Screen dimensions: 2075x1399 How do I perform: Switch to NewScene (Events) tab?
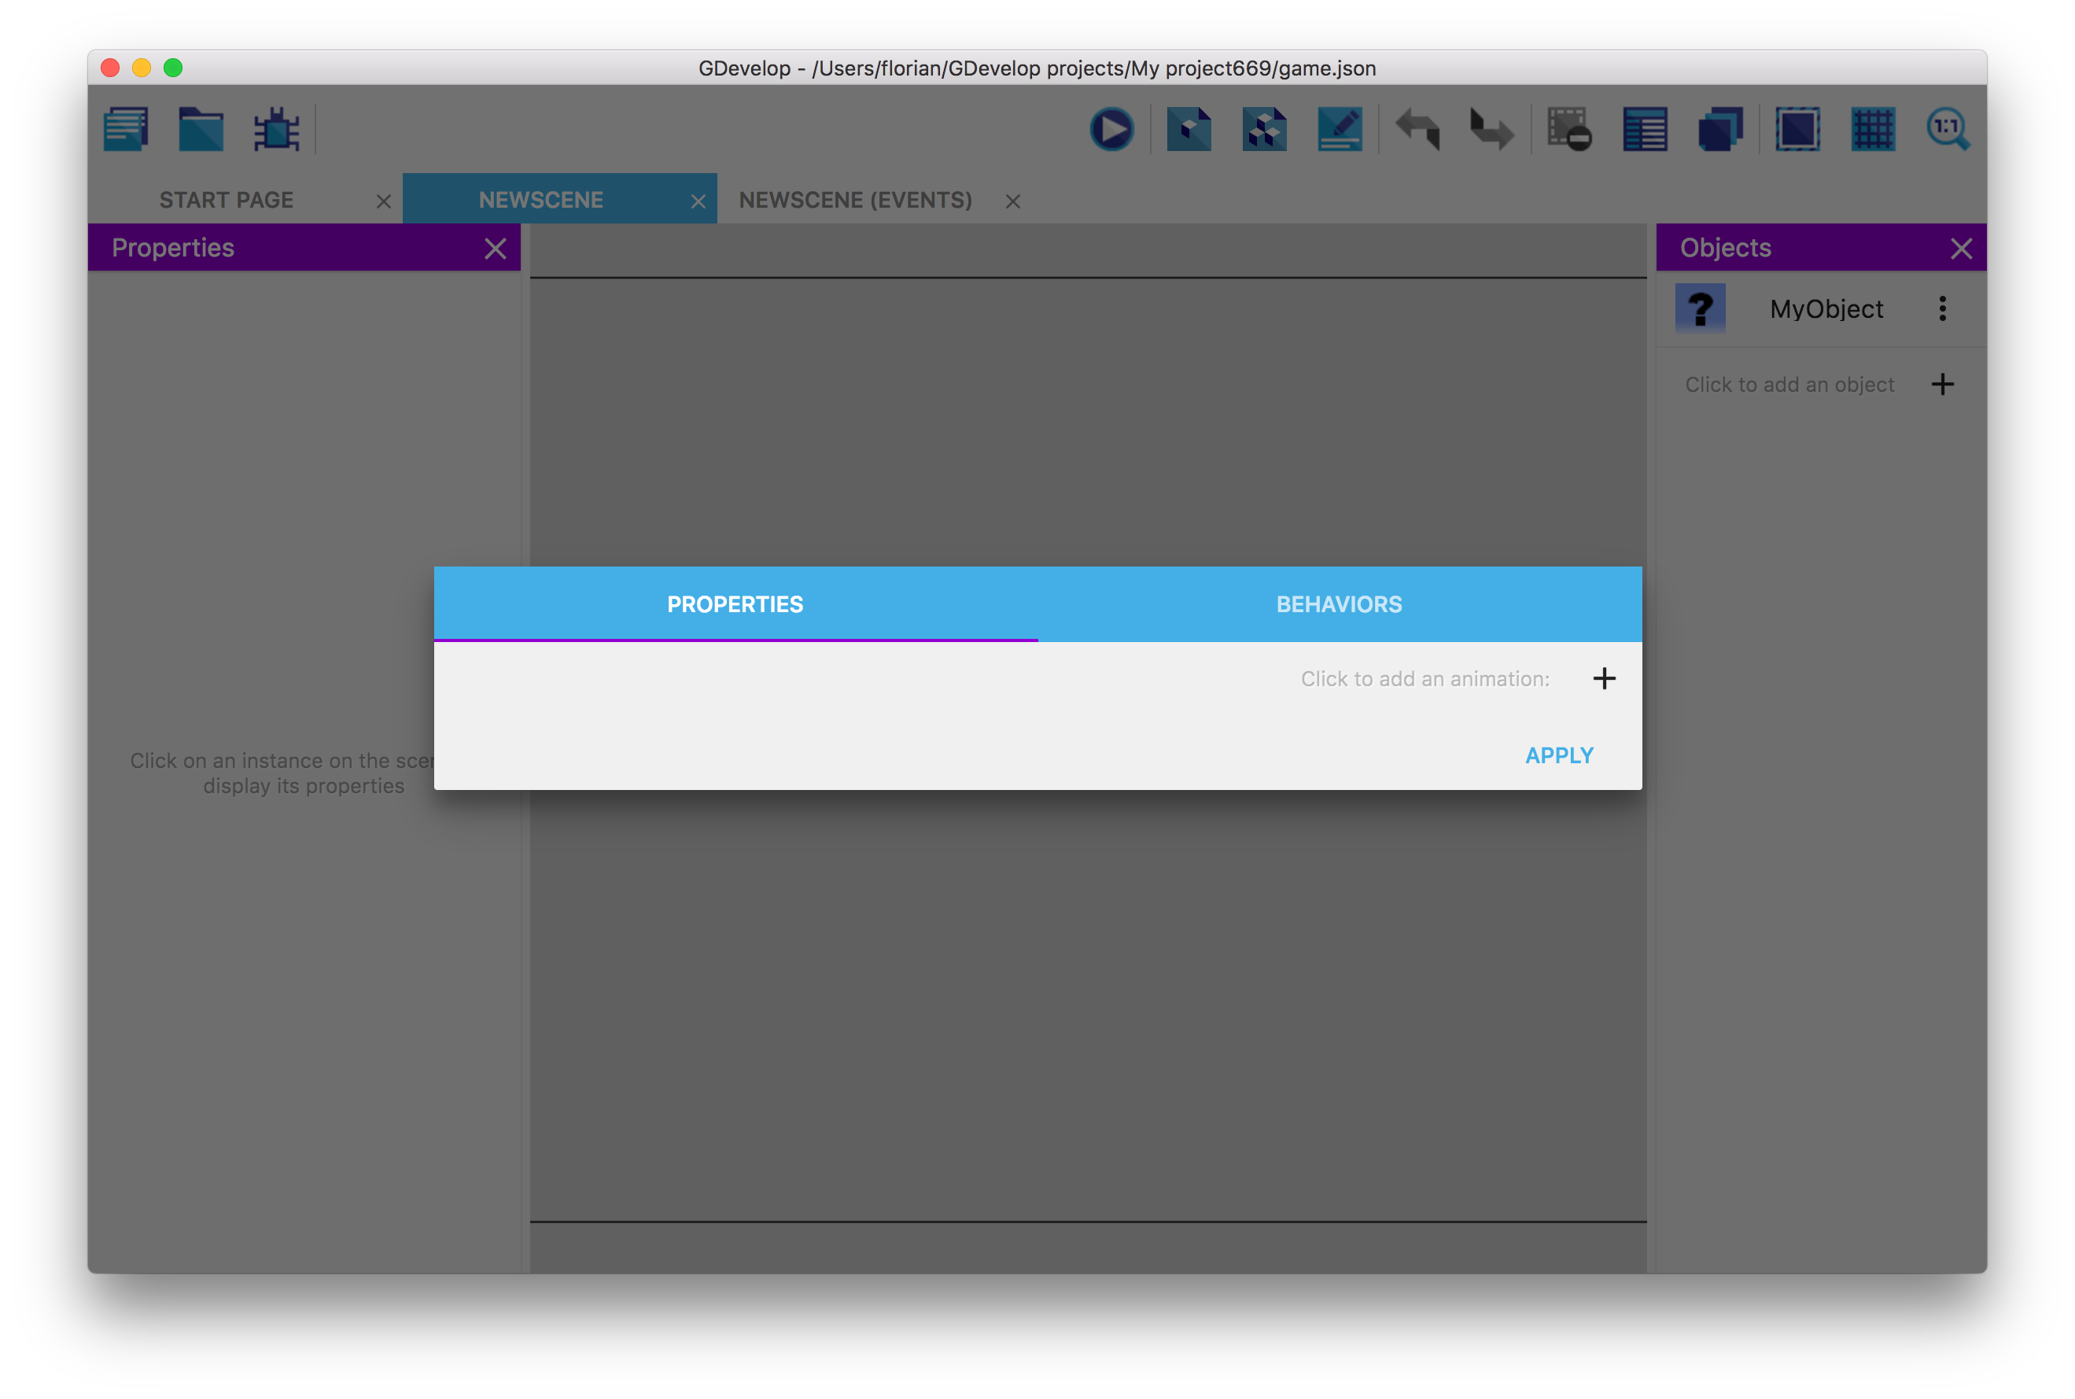click(854, 200)
